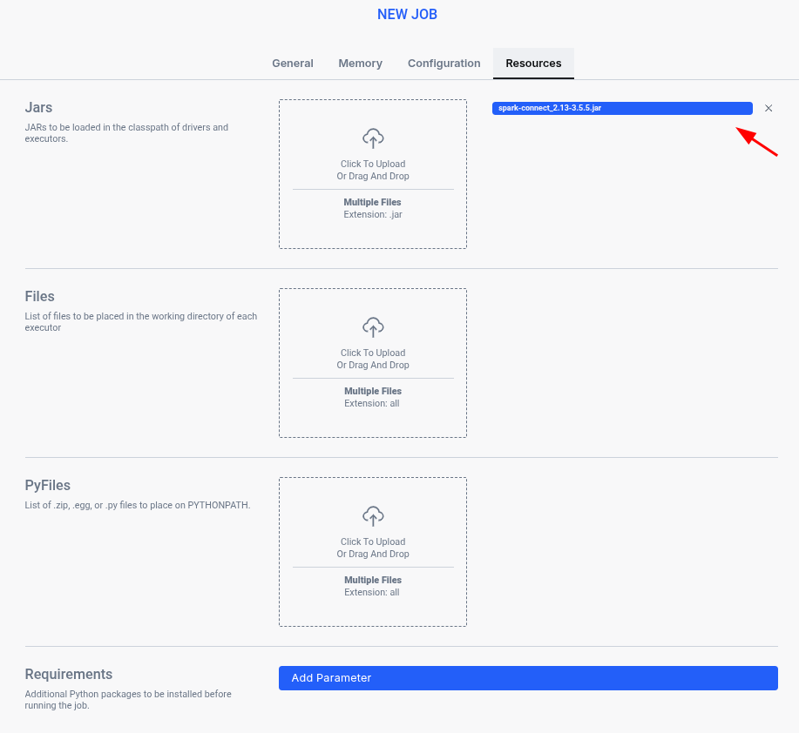
Task: Click the upload cloud icon in PyFiles section
Action: [x=373, y=515]
